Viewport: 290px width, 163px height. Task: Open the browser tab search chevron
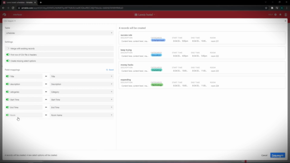(x=266, y=2)
